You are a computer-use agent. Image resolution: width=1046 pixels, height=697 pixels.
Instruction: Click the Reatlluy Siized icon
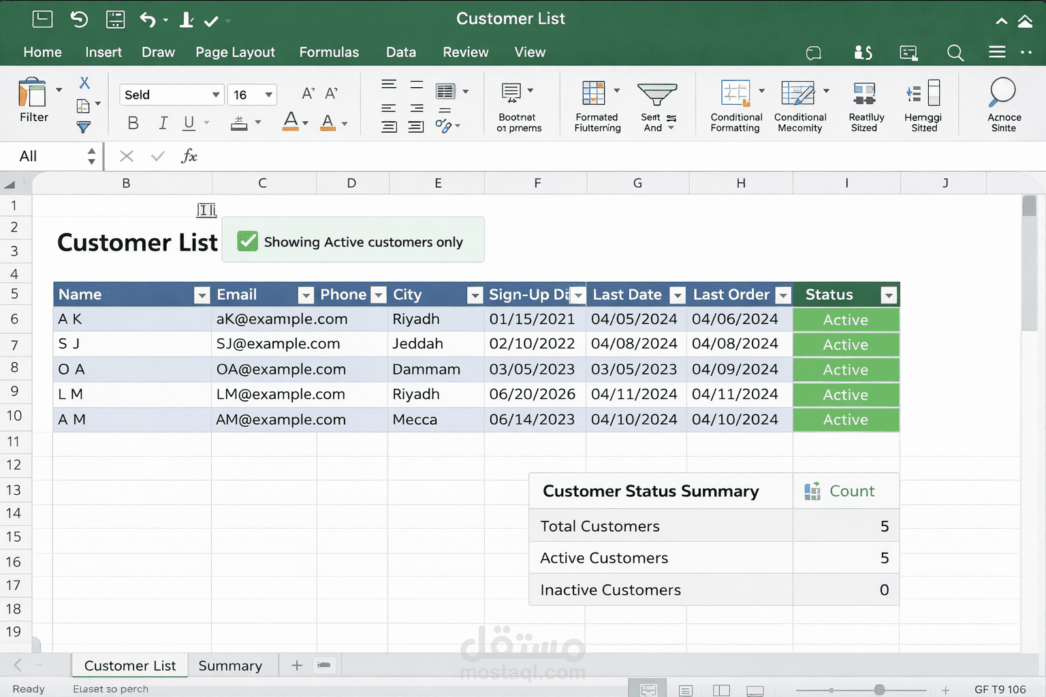[x=864, y=93]
